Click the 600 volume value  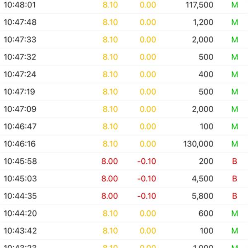[206, 214]
